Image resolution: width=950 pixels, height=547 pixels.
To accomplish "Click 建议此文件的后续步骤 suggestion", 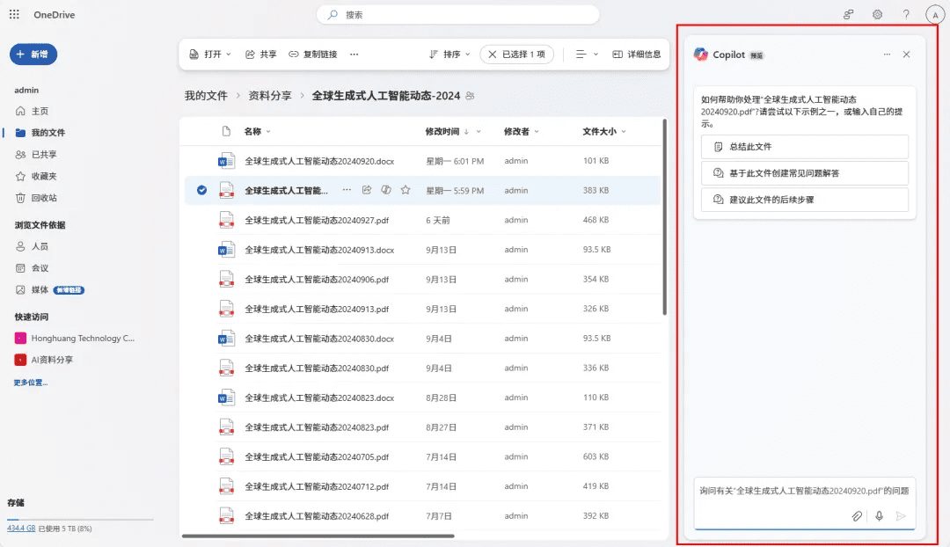I will [x=805, y=200].
